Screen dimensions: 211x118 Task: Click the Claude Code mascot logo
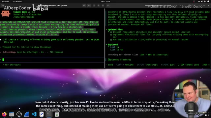[x=5, y=14]
